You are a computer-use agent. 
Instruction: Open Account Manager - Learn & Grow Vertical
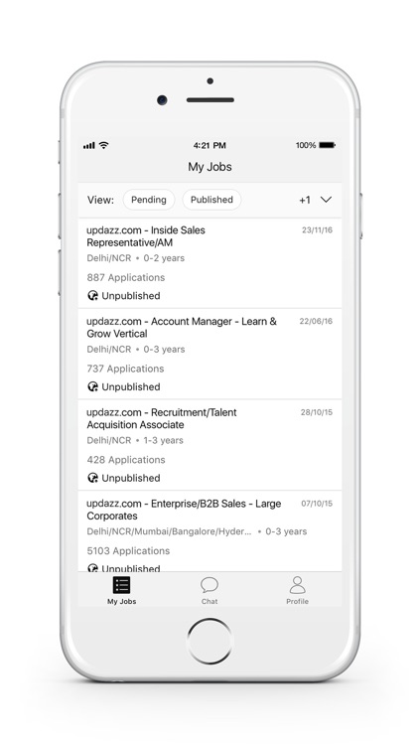[182, 328]
